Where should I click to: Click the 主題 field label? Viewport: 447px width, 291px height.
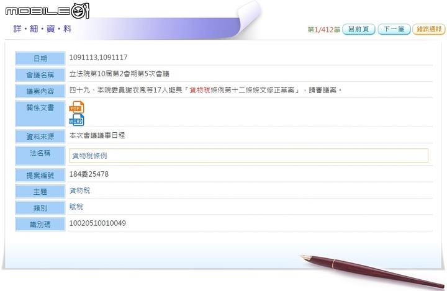pyautogui.click(x=40, y=192)
